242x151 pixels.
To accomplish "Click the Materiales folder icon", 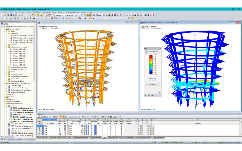I will pos(9,33).
